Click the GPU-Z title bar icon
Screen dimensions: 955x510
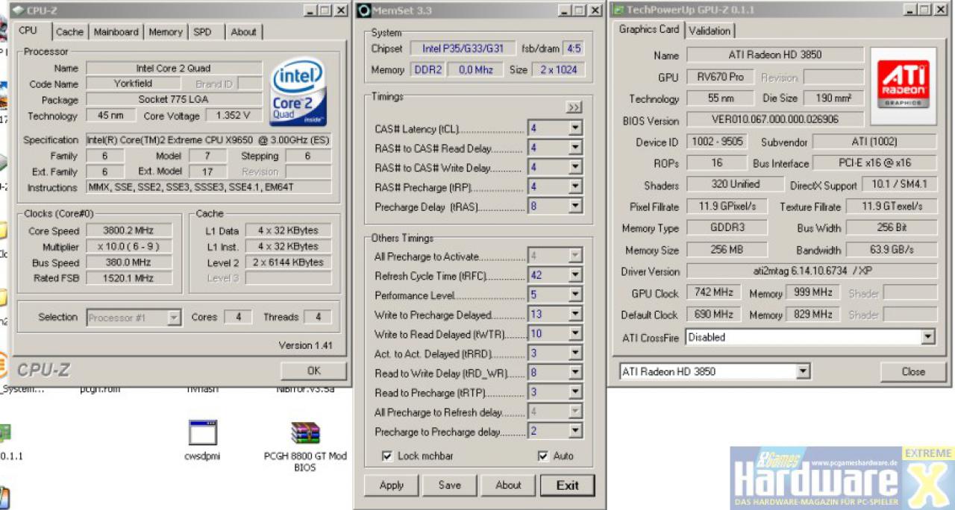tap(618, 10)
